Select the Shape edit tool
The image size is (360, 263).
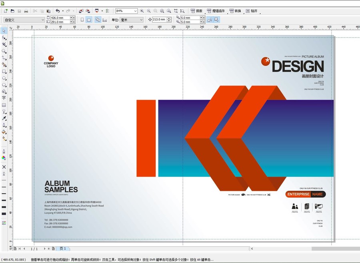[x=4, y=38]
